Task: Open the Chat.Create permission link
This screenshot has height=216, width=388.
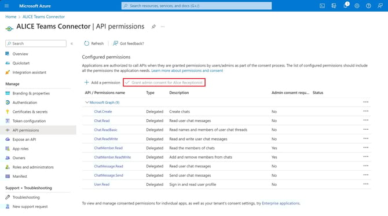Action: pyautogui.click(x=103, y=112)
